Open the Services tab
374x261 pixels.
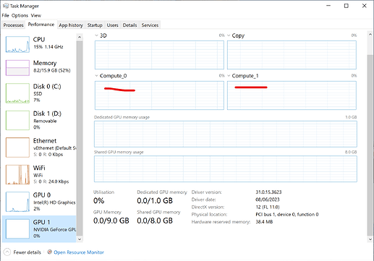pos(150,25)
